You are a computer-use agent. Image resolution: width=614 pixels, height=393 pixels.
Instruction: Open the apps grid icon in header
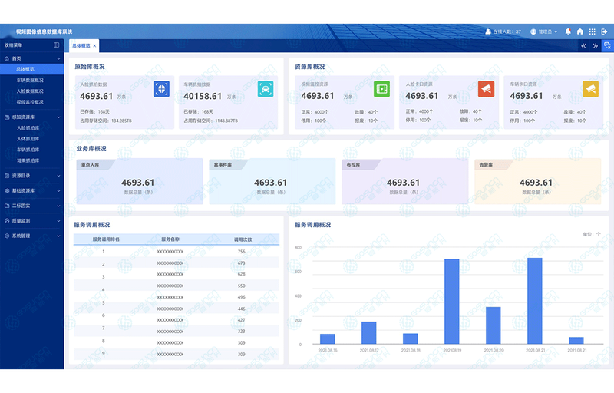pyautogui.click(x=592, y=31)
